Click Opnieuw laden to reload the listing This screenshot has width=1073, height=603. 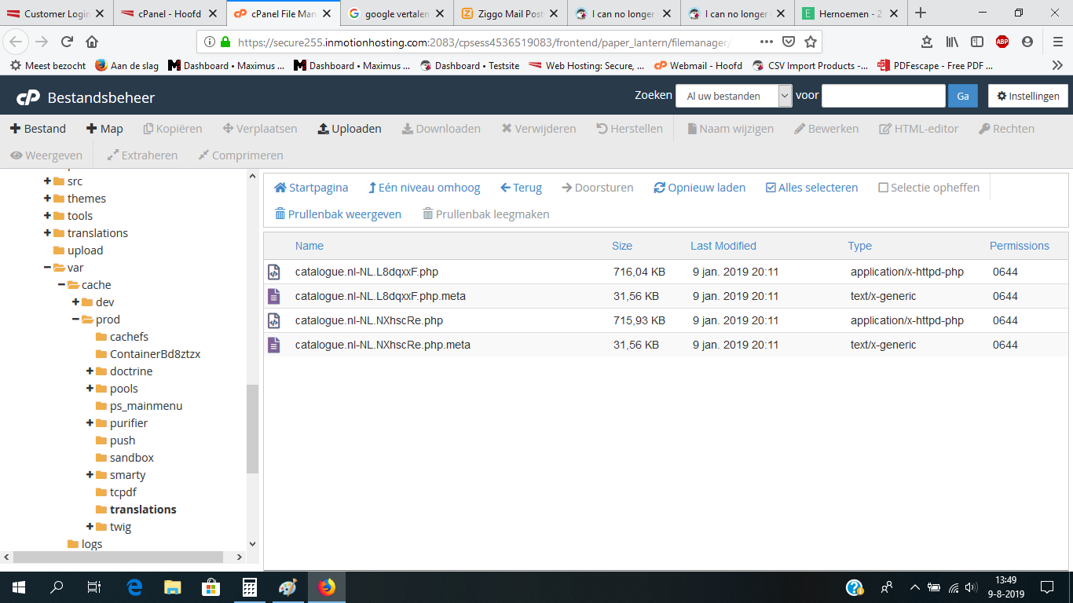click(700, 188)
